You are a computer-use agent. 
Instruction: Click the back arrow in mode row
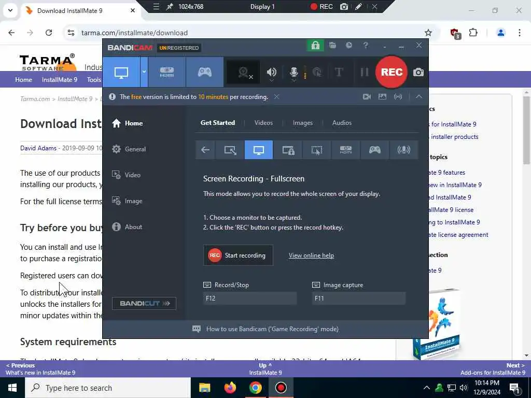[x=205, y=150]
